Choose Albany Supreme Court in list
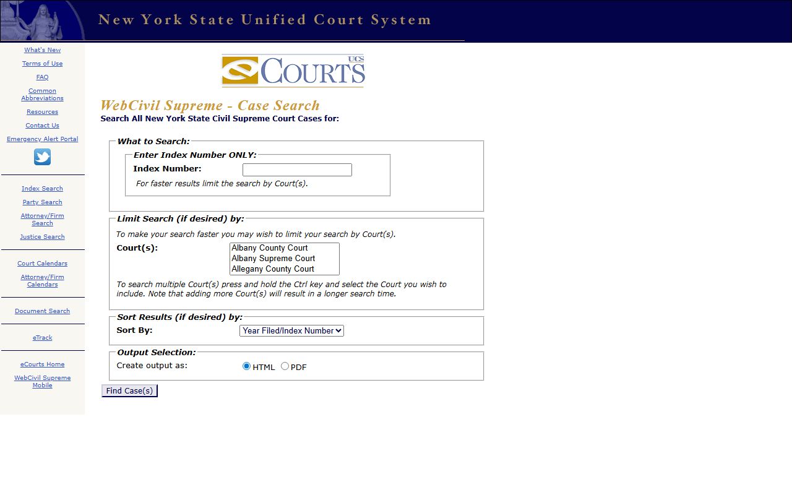Viewport: 792px width, 495px height. pos(284,259)
